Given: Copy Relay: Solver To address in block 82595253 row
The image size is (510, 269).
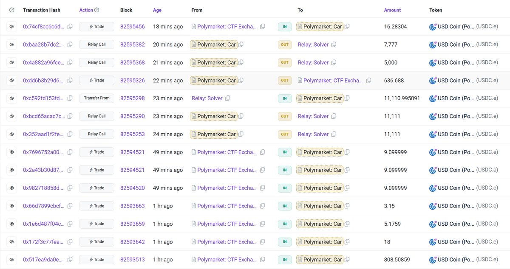Looking at the screenshot, I should (x=334, y=134).
